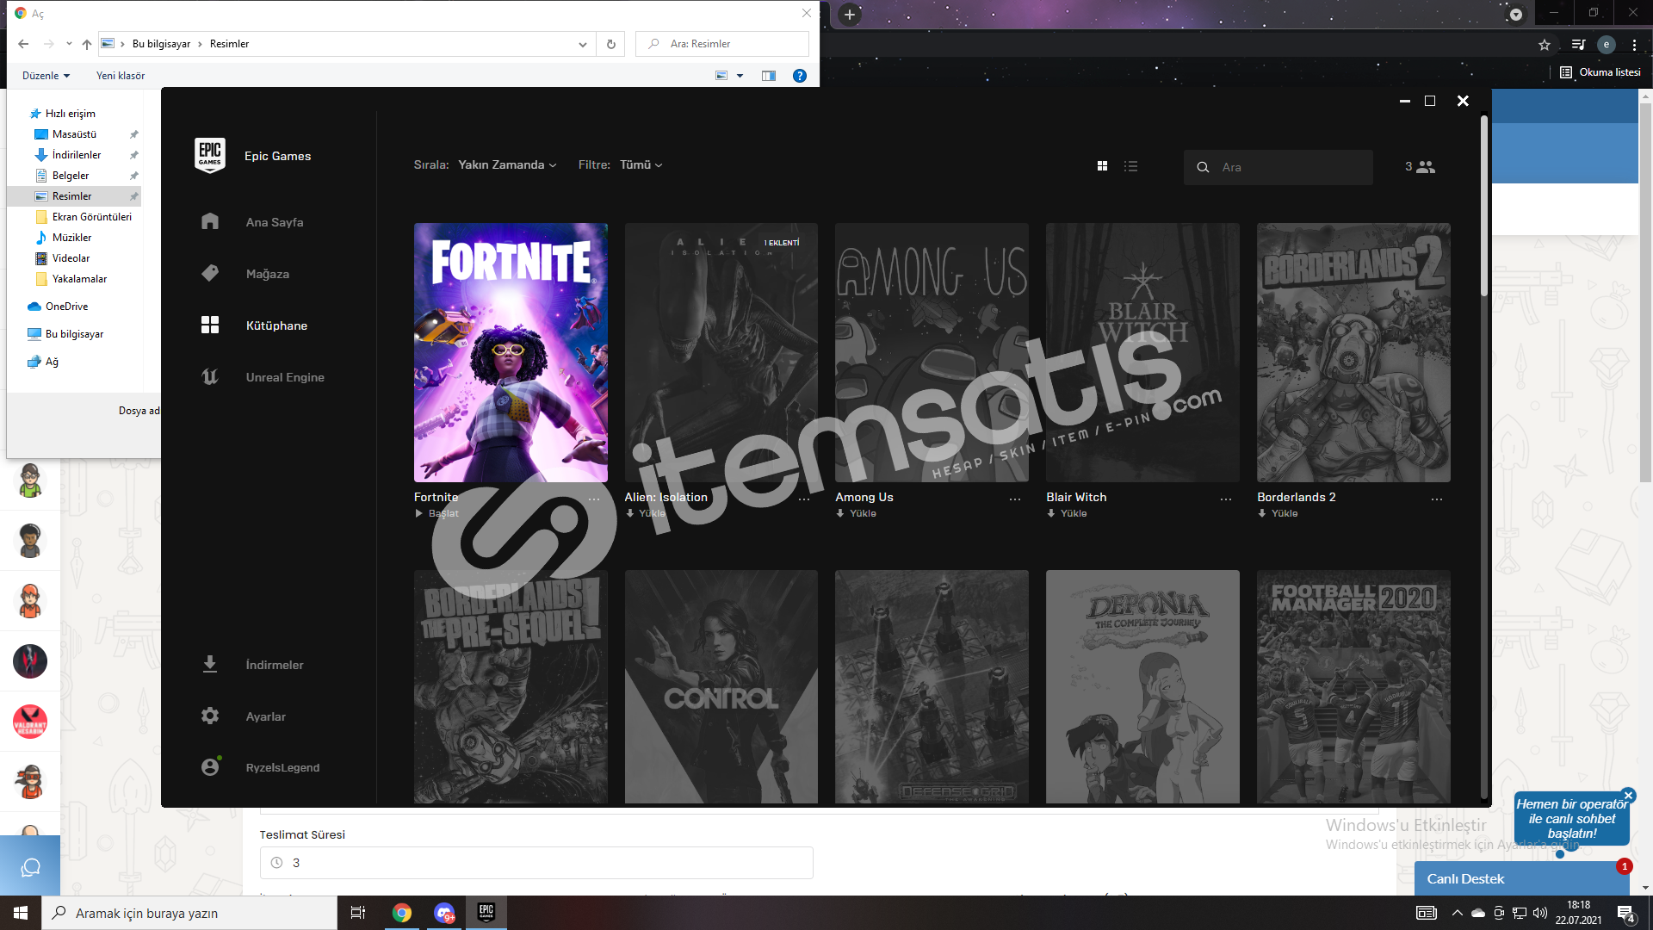Click Chrome icon in taskbar

[402, 913]
